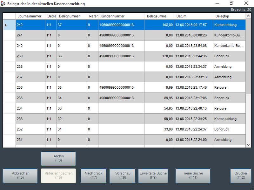Select journal row 236 Retoure with -9,99

pyautogui.click(x=127, y=87)
